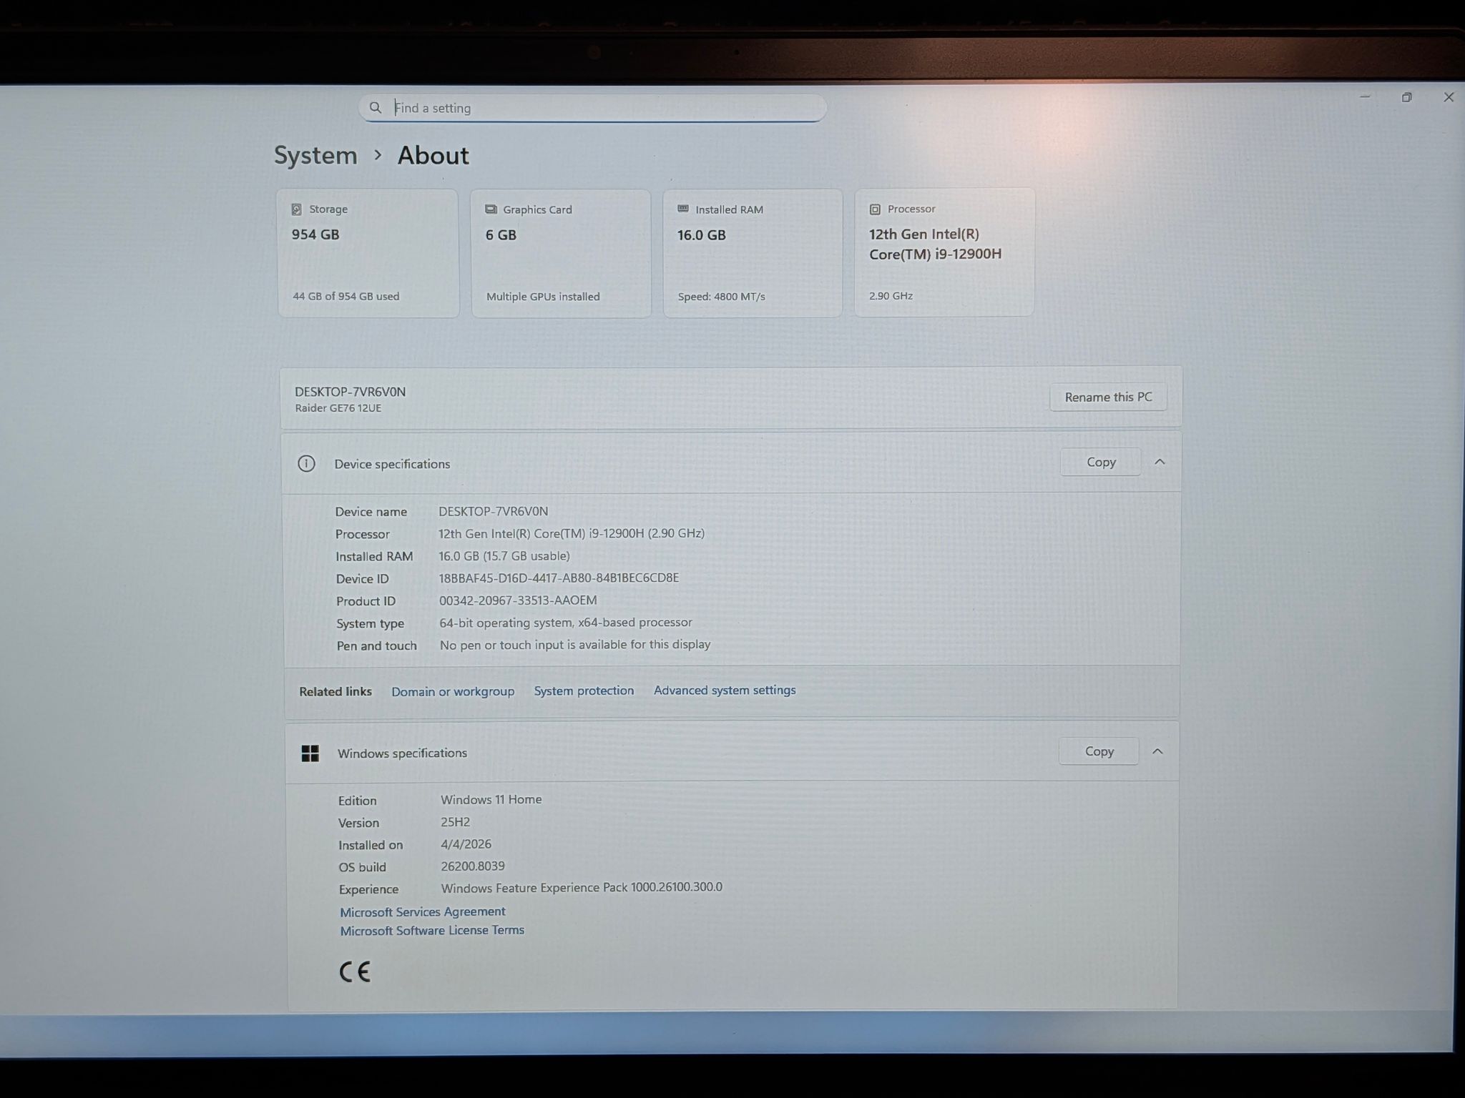The height and width of the screenshot is (1098, 1465).
Task: Restore down the Settings window
Action: pyautogui.click(x=1406, y=97)
